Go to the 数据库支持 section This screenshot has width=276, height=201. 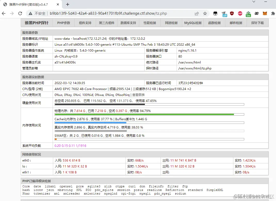pyautogui.click(x=128, y=23)
